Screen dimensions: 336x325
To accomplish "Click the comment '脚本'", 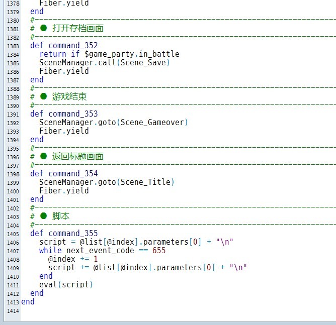I will click(61, 216).
